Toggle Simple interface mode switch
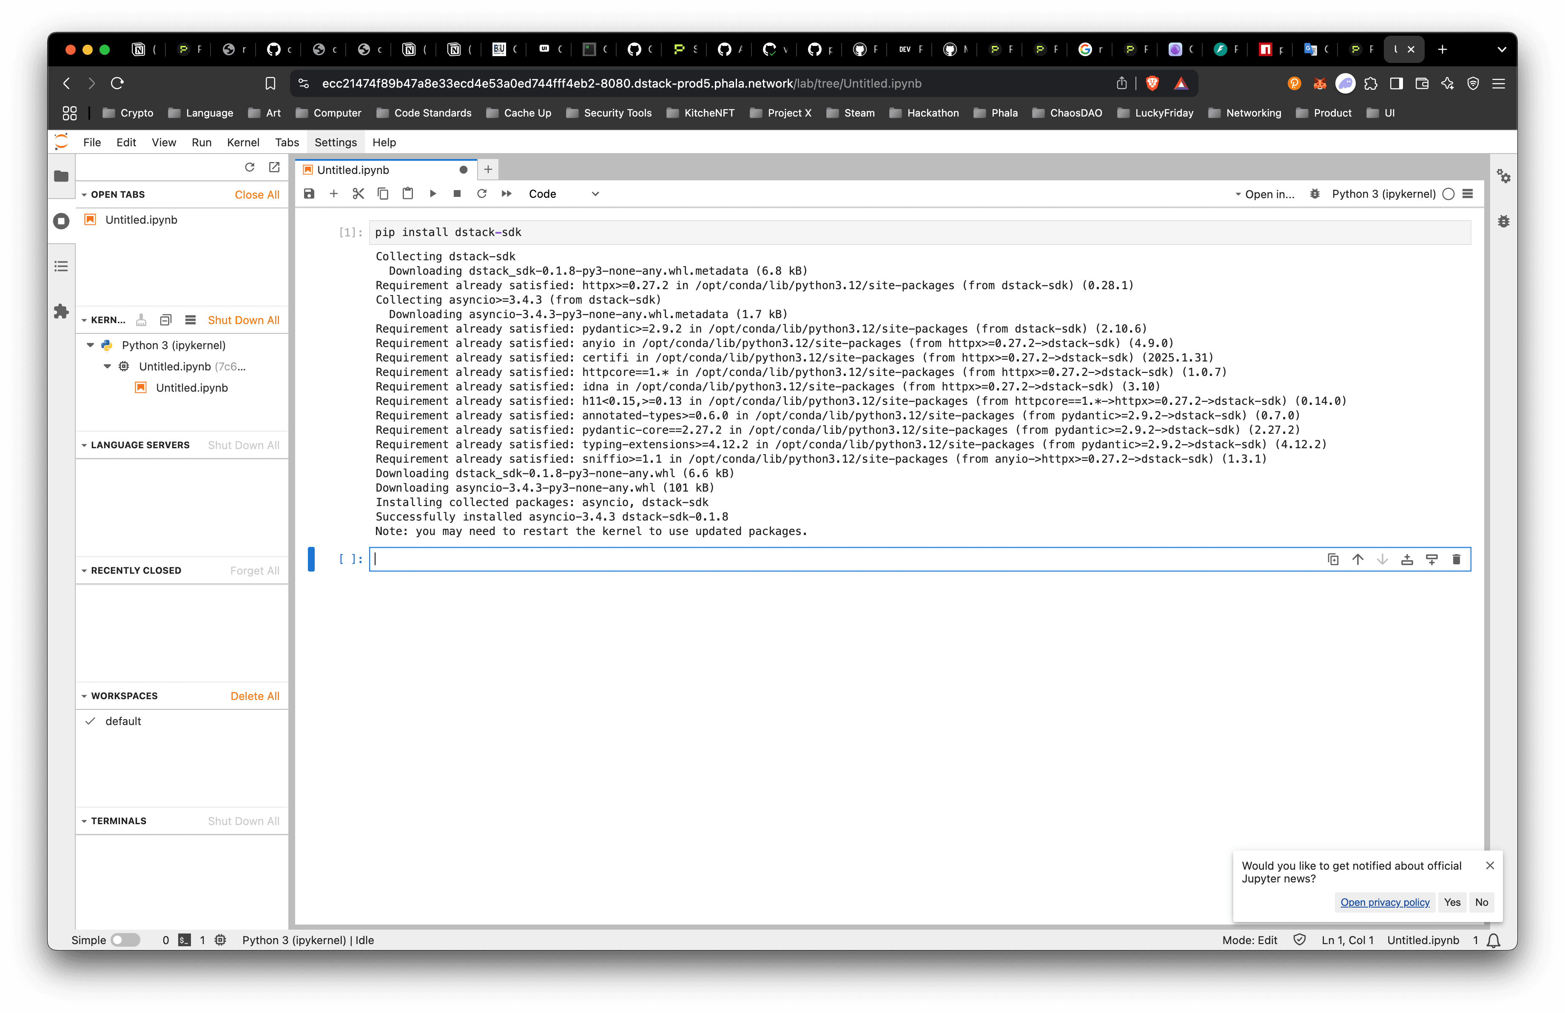 click(x=125, y=940)
